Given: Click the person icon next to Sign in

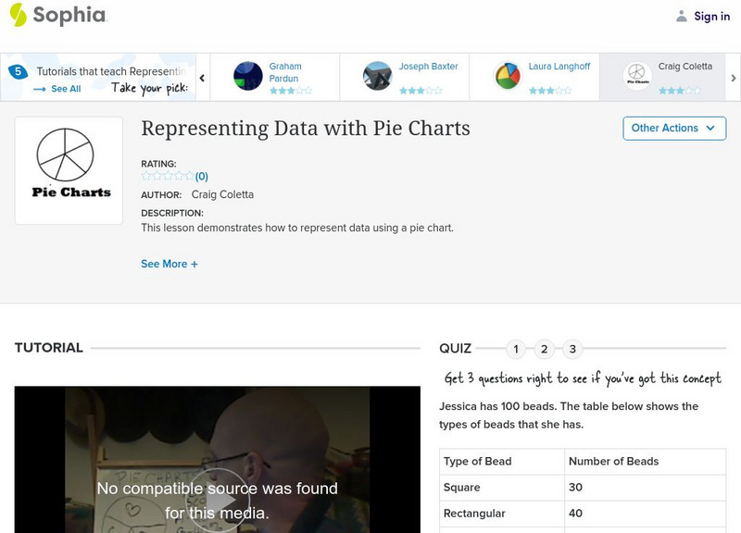Looking at the screenshot, I should pos(681,16).
